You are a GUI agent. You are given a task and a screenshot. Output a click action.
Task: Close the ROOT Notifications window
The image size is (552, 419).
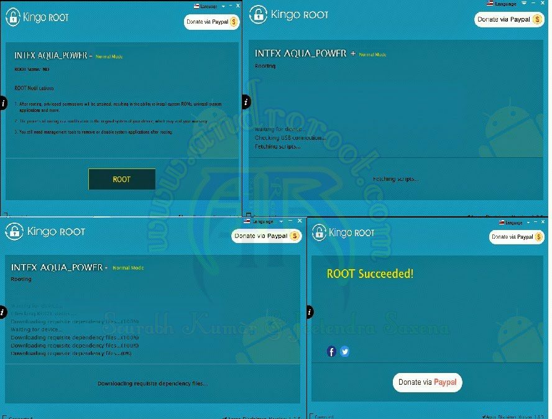click(x=238, y=6)
